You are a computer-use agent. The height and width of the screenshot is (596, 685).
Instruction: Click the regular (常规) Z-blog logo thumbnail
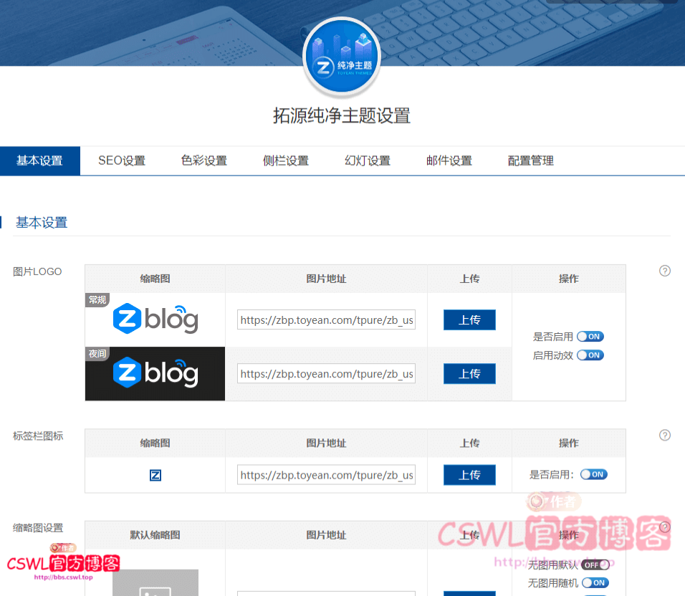(x=155, y=319)
